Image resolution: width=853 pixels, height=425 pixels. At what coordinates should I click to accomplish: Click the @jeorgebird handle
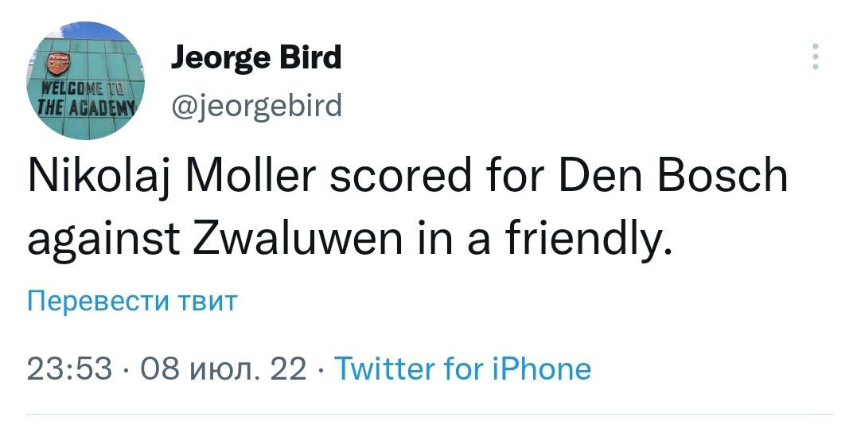255,104
